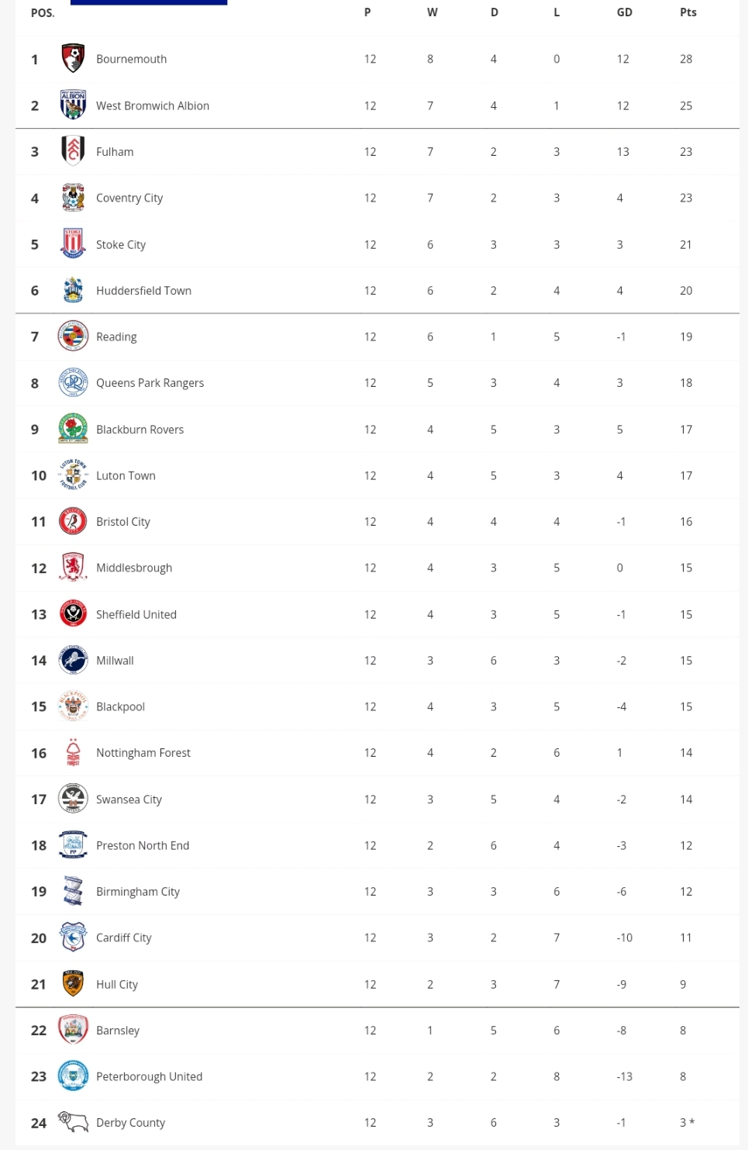Viewport: 748px width, 1150px height.
Task: Click the blue tab indicator bar
Action: coord(149,2)
